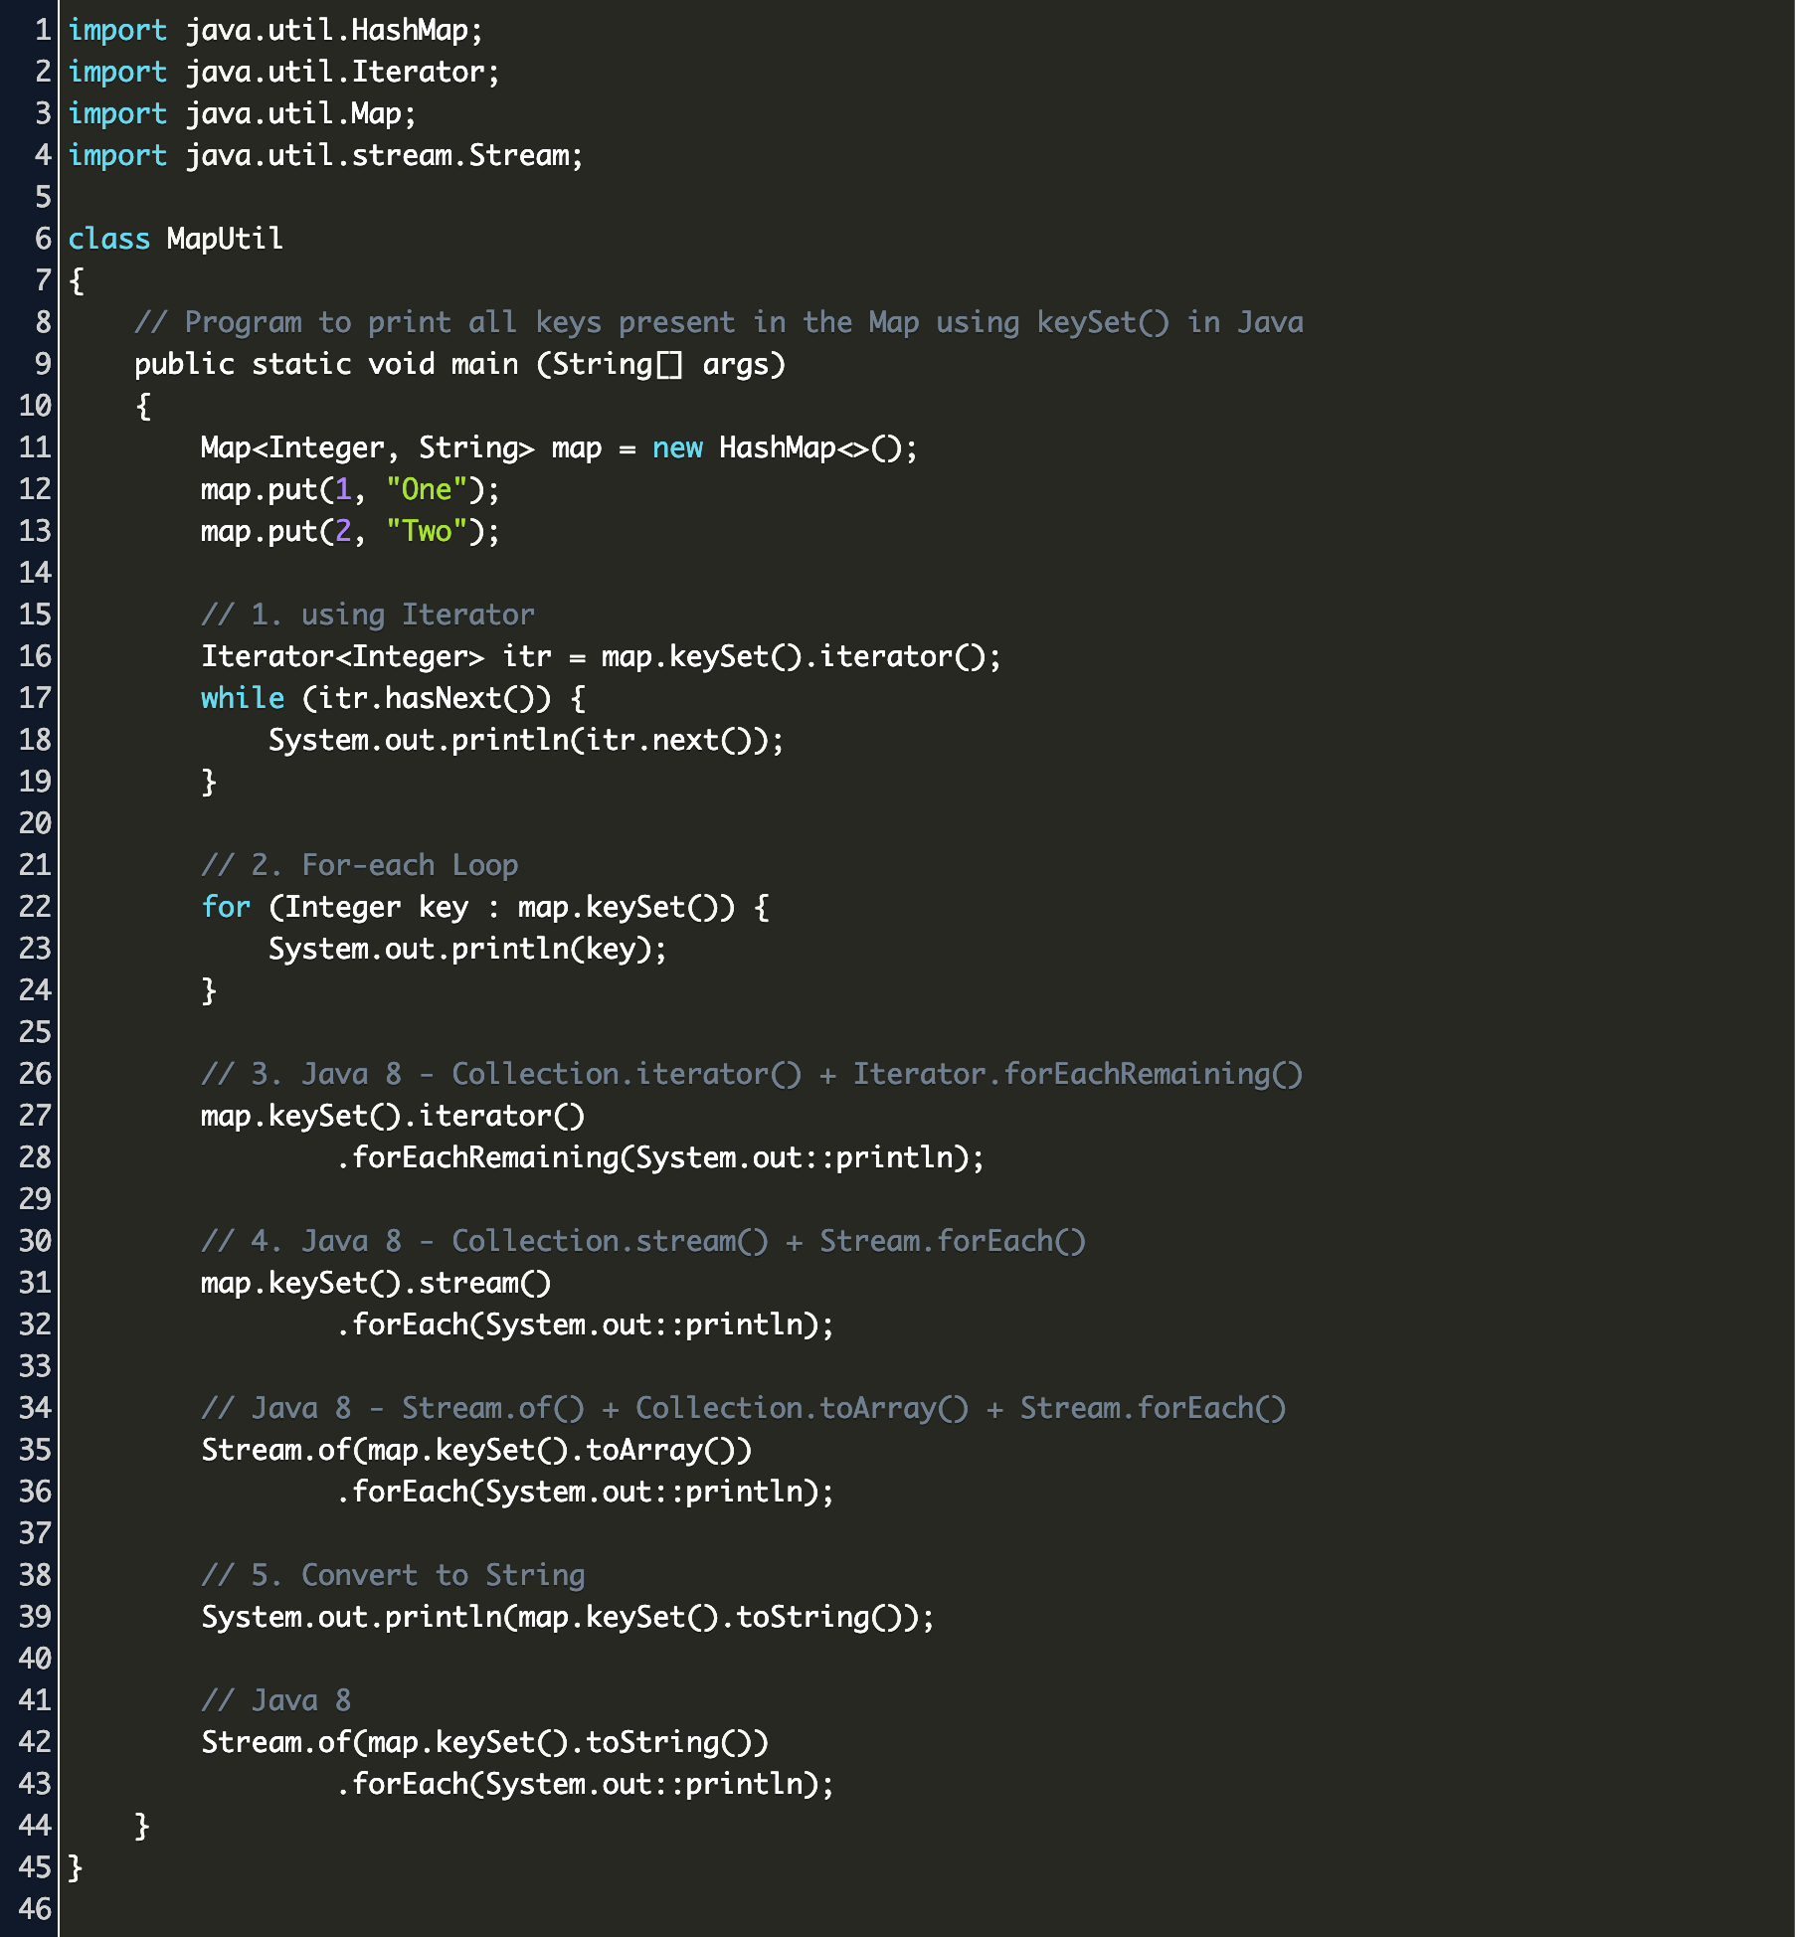1796x1937 pixels.
Task: Click the 'Stream.of(map.keySet().toArray())' line
Action: (x=476, y=1450)
